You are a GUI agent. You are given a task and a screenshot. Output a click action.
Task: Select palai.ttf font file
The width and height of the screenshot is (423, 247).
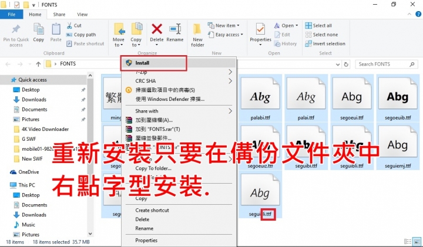pyautogui.click(x=306, y=99)
